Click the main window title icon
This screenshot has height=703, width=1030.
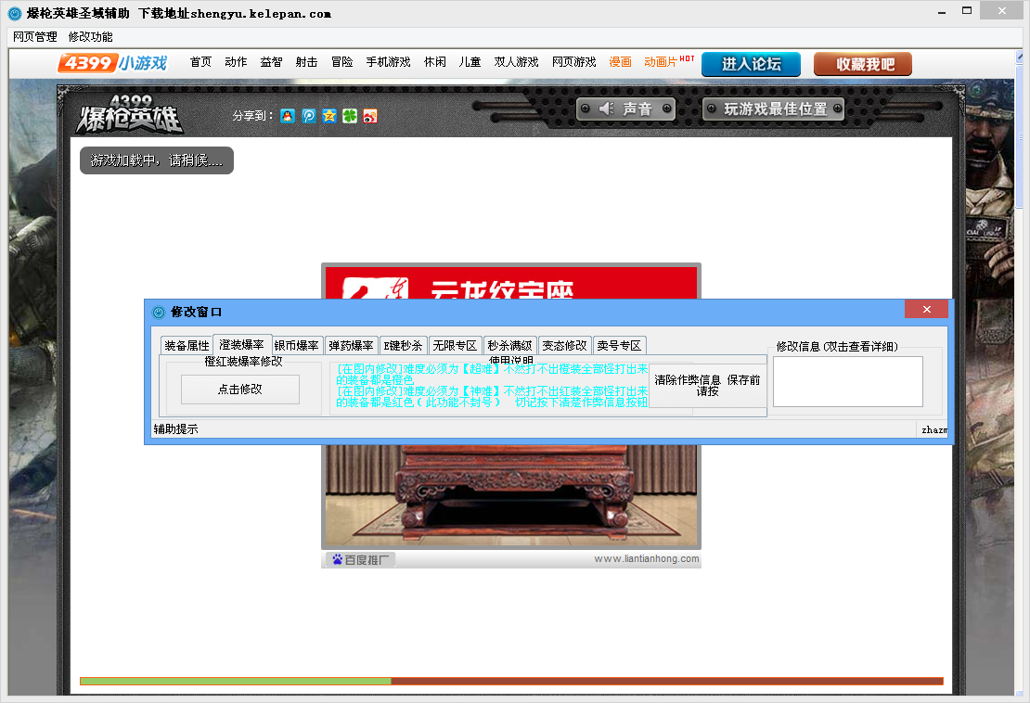[x=15, y=13]
